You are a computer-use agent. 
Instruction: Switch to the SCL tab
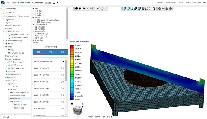point(38,52)
